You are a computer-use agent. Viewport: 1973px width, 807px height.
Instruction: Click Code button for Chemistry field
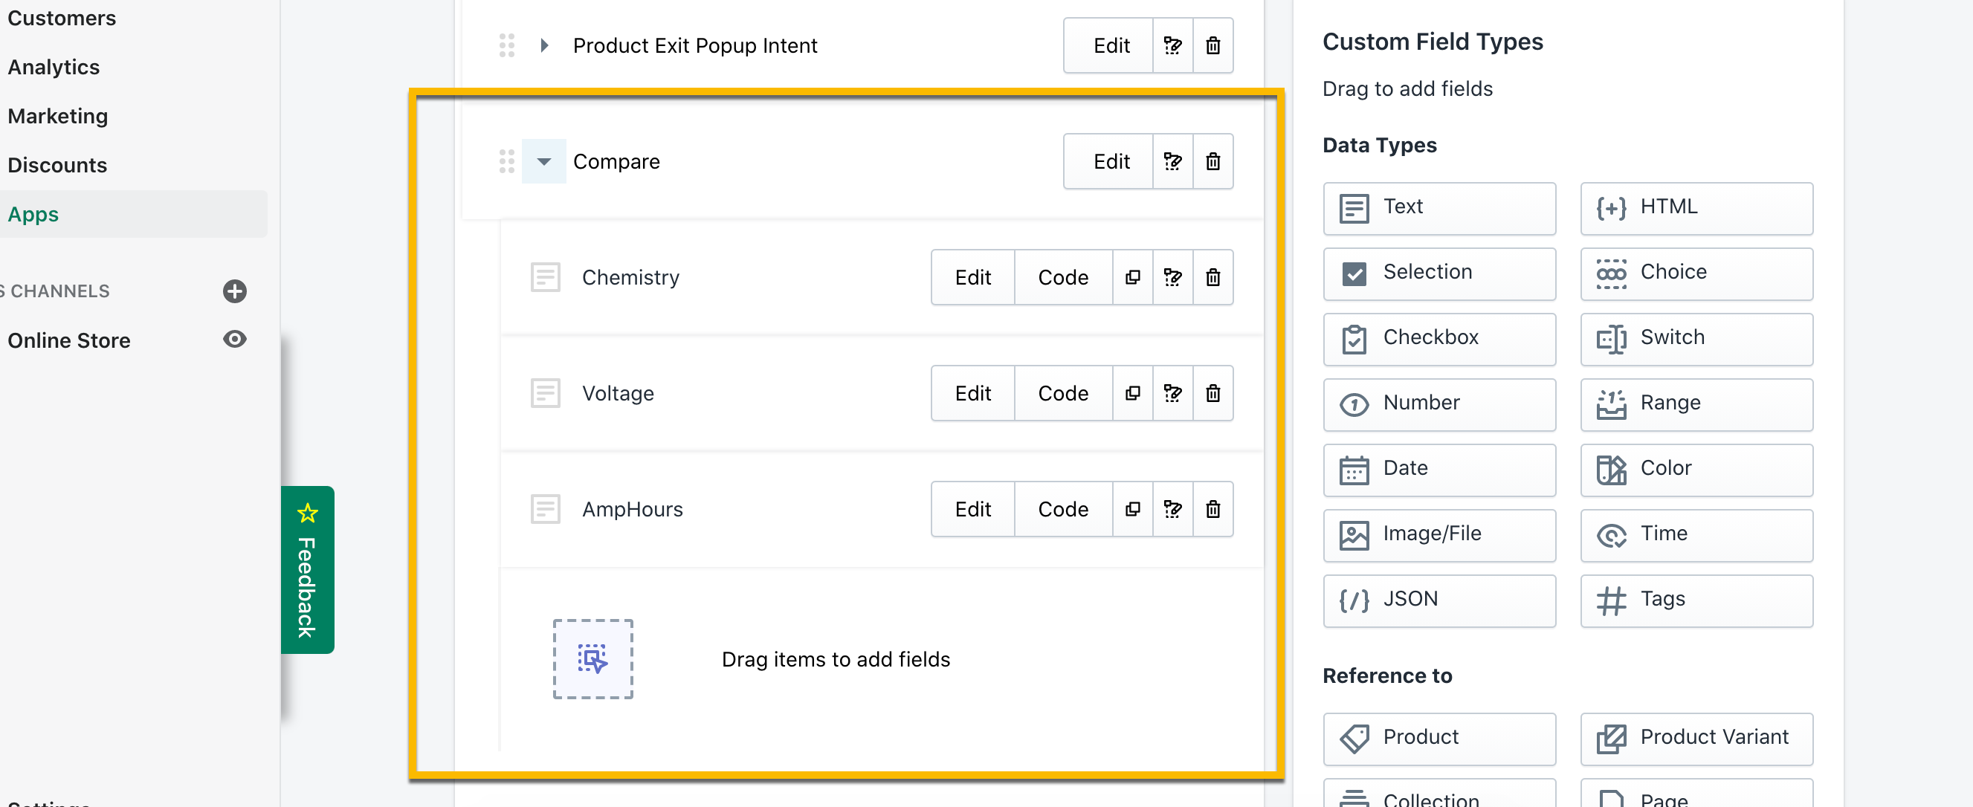[1062, 277]
